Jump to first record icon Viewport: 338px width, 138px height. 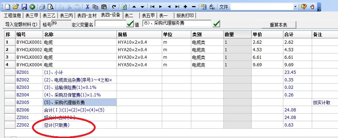pos(152,7)
